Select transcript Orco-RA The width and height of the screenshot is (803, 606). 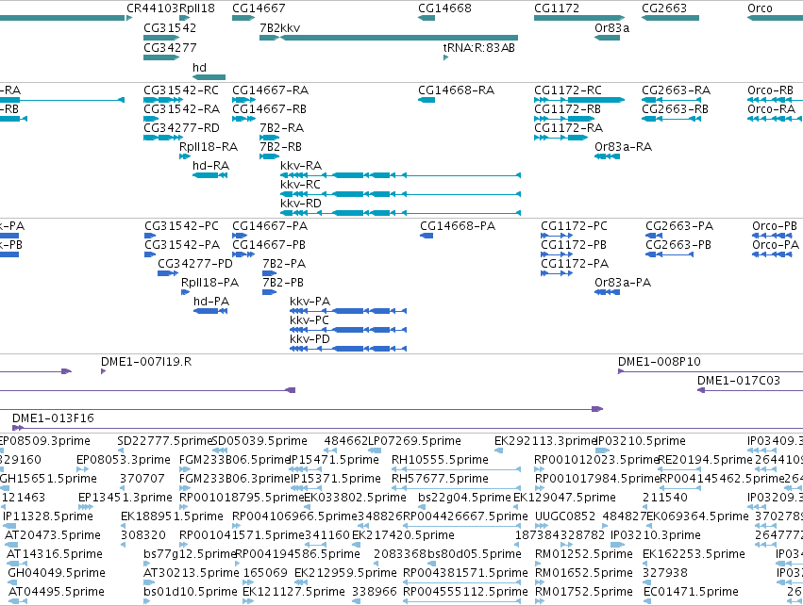tap(771, 109)
